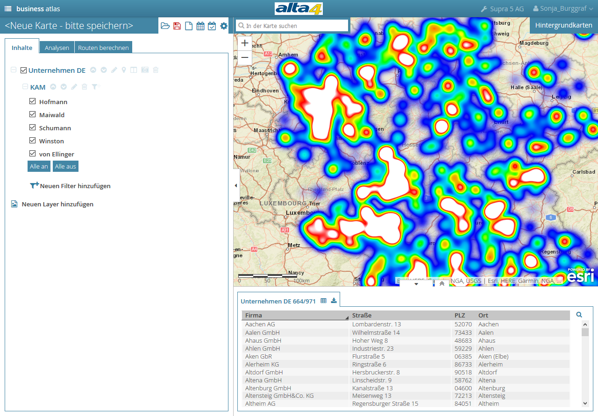Edit the KAM filter with pencil icon
The height and width of the screenshot is (416, 598).
[x=74, y=87]
